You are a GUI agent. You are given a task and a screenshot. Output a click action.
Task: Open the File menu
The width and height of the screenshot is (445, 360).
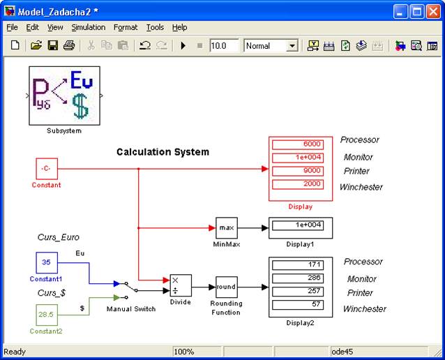click(12, 27)
